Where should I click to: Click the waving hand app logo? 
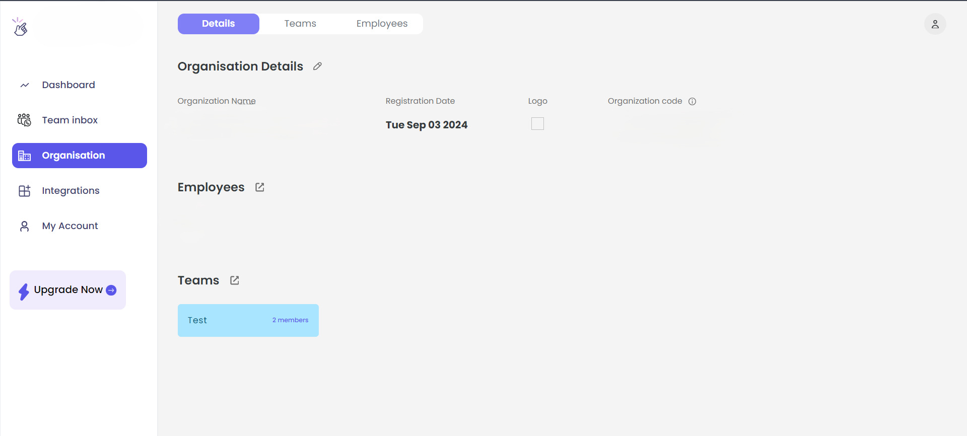tap(20, 27)
